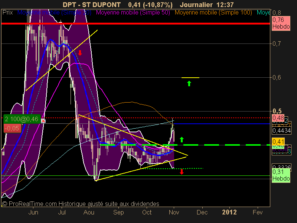Click the 12:37 time label

[x=226, y=5]
